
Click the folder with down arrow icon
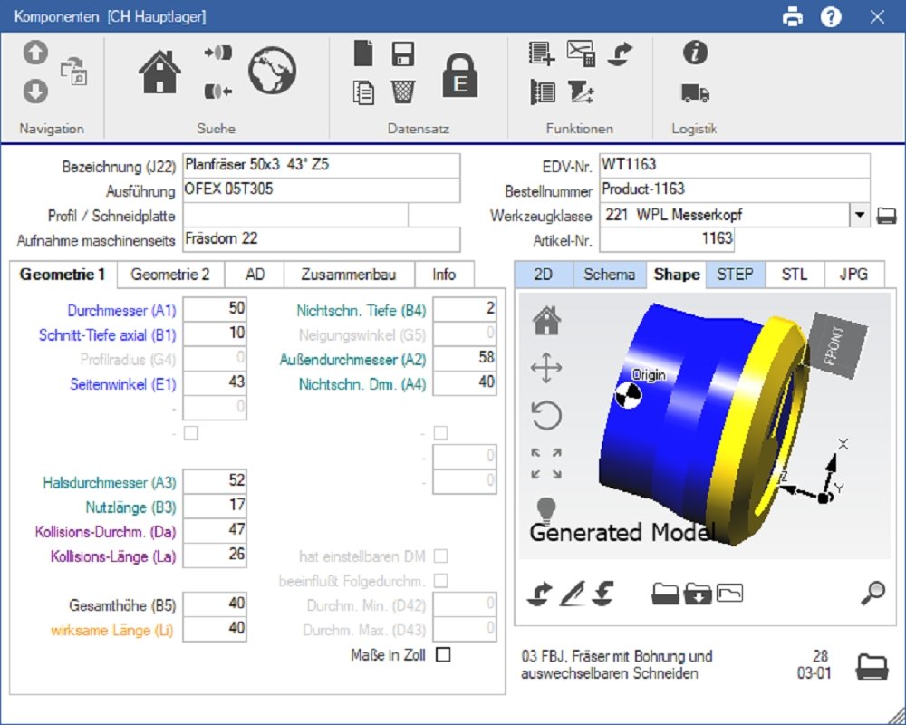(698, 594)
